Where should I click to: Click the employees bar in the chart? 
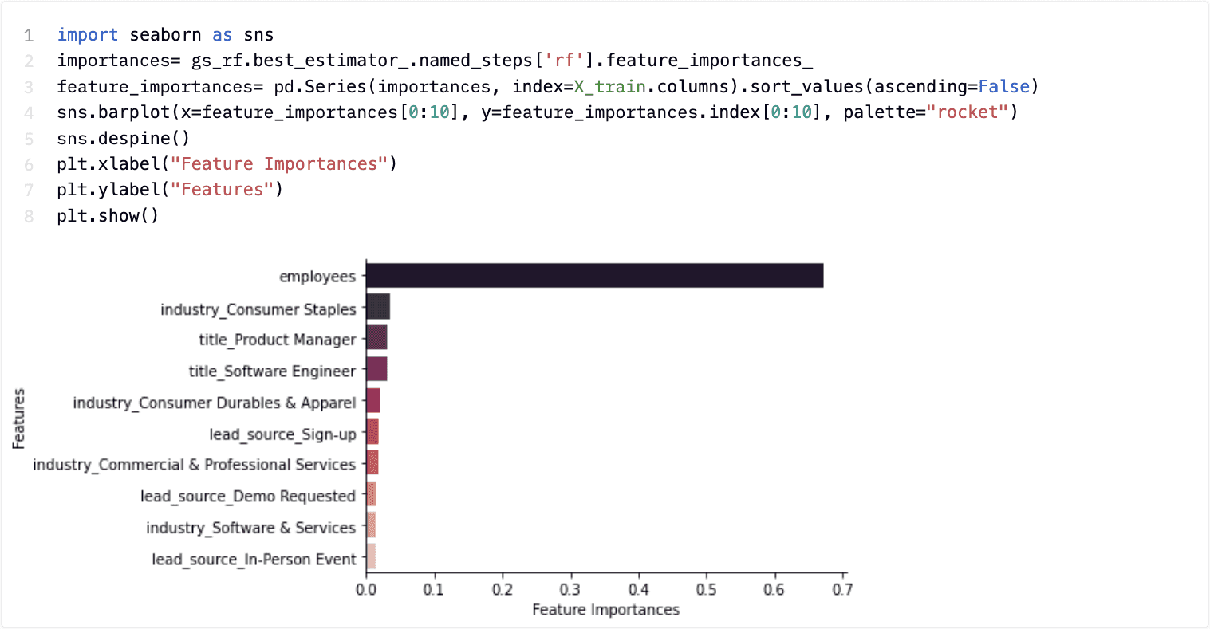pos(595,276)
